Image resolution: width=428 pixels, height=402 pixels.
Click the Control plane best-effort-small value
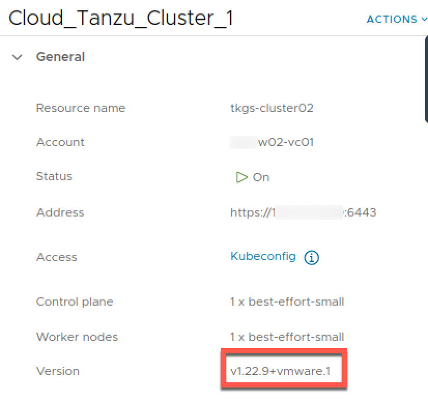(x=287, y=301)
